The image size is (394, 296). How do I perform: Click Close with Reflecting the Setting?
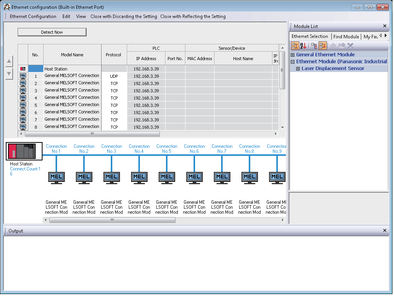tap(193, 16)
